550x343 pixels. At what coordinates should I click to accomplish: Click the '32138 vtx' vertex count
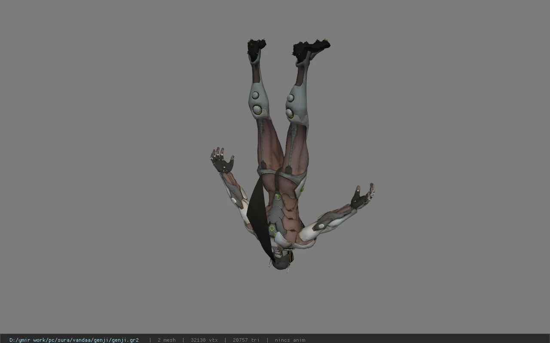point(204,340)
